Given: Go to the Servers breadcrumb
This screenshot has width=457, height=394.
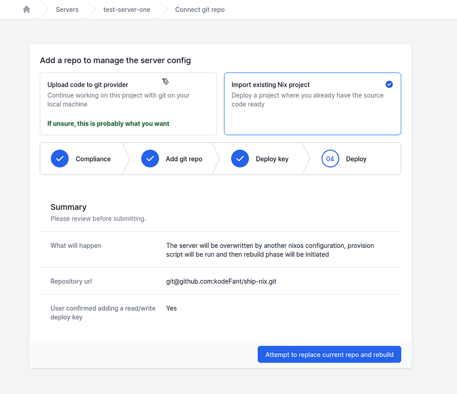Looking at the screenshot, I should click(67, 10).
